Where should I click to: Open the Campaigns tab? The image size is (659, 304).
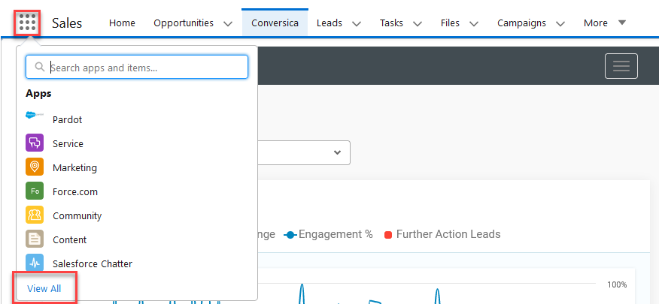point(521,23)
